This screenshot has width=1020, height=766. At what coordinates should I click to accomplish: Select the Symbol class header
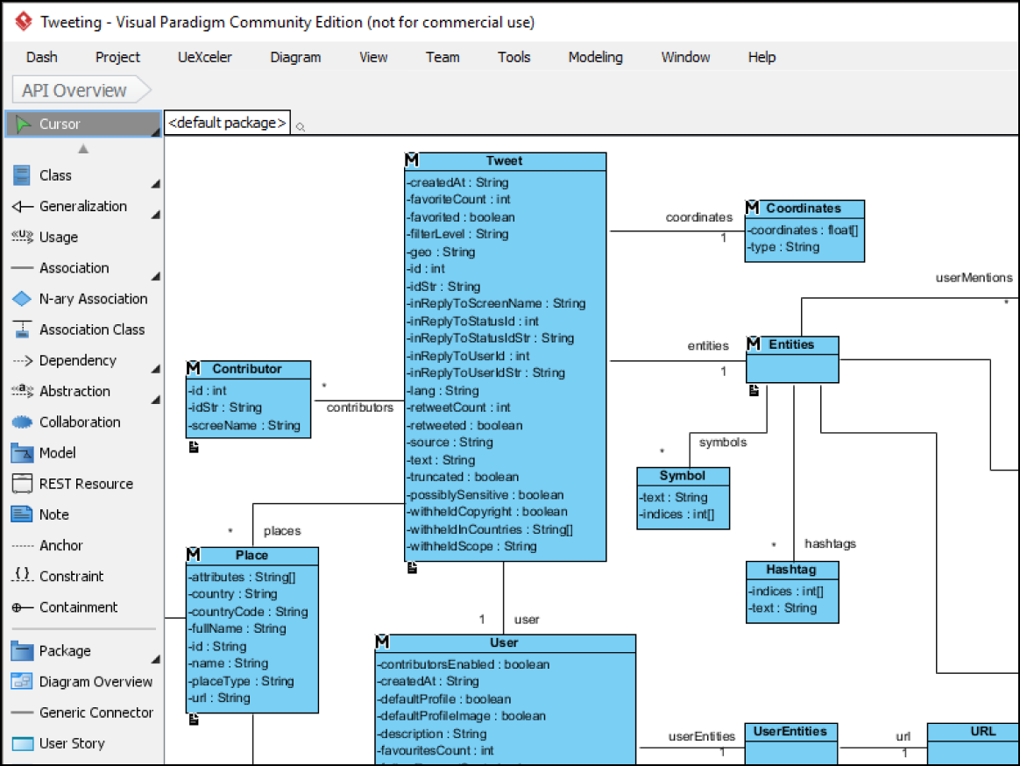[x=683, y=476]
